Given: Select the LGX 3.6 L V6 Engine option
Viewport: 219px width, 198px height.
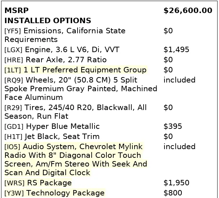Looking at the screenshot, I should [62, 50].
